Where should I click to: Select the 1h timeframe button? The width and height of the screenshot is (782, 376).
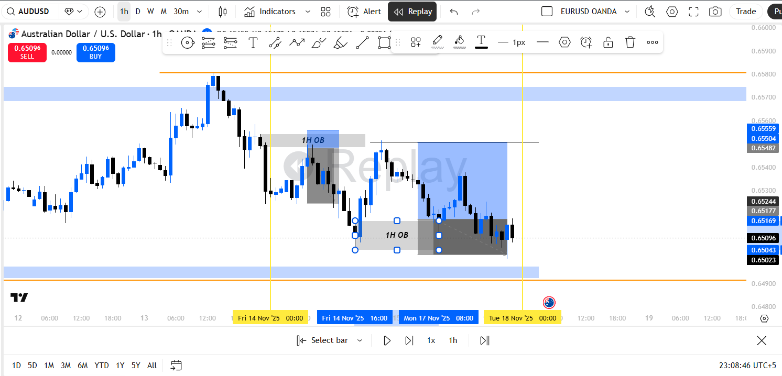[x=124, y=12]
